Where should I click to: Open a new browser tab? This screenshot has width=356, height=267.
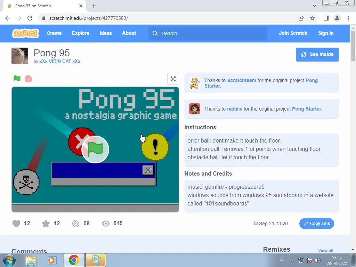coord(94,6)
